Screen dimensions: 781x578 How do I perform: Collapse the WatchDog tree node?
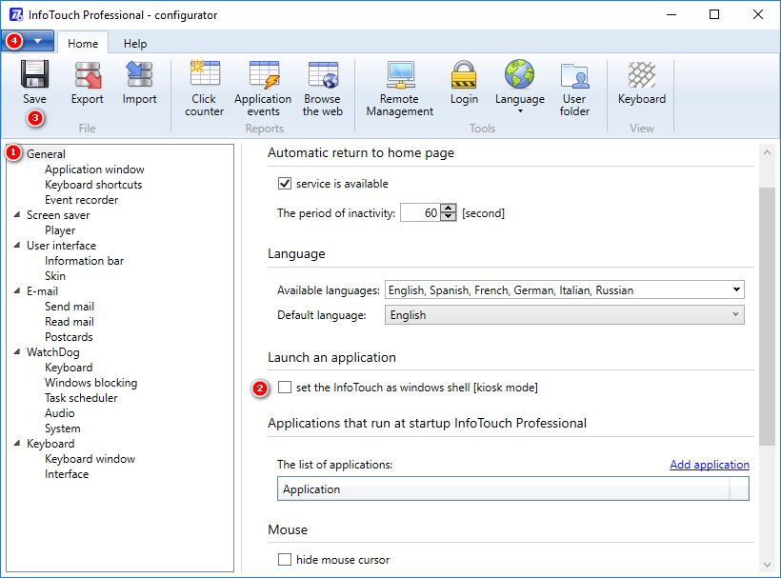click(17, 352)
